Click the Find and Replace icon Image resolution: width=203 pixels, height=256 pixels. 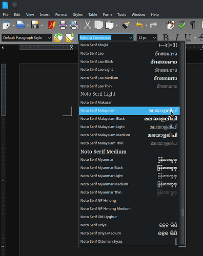point(171,25)
